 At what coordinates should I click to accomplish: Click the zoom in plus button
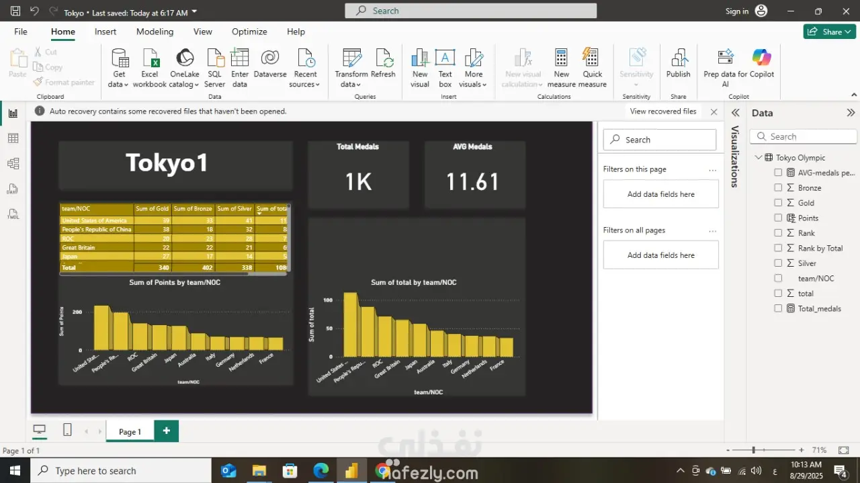tap(801, 450)
